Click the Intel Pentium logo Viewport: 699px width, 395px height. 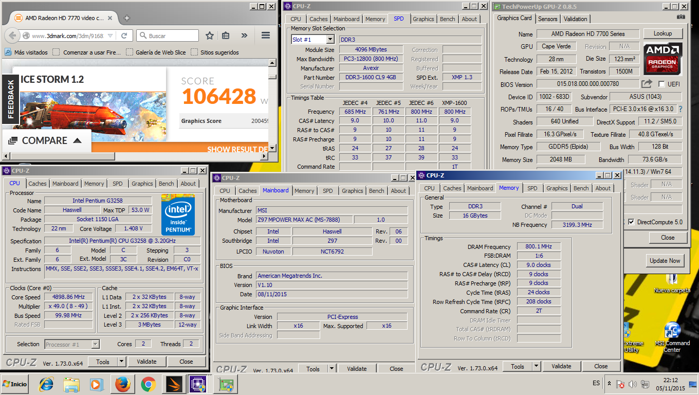(x=178, y=215)
